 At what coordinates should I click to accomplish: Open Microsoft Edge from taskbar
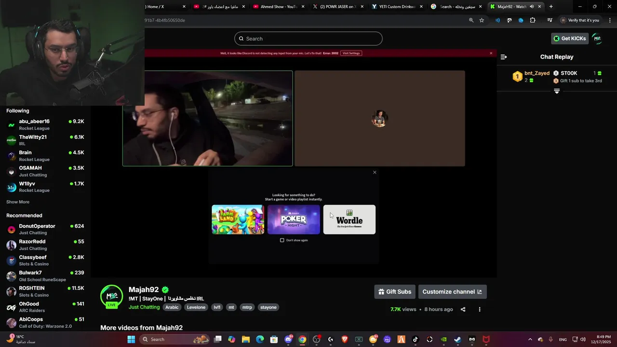[260, 339]
